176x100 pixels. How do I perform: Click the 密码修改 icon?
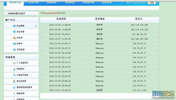pyautogui.click(x=14, y=69)
